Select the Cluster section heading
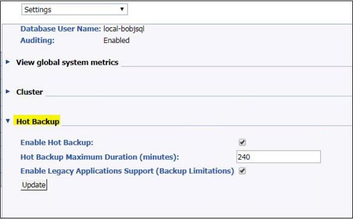 29,92
